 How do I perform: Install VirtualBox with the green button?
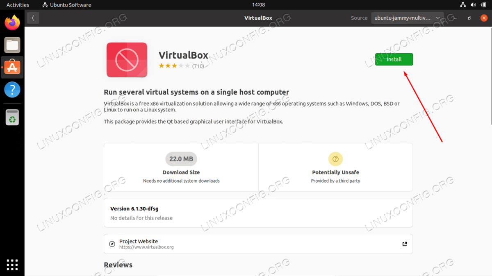tap(394, 59)
